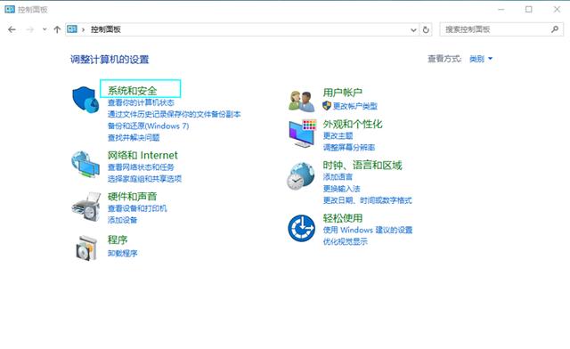Click the 控制面板 breadcrumb item
Image resolution: width=570 pixels, height=349 pixels.
coord(105,29)
